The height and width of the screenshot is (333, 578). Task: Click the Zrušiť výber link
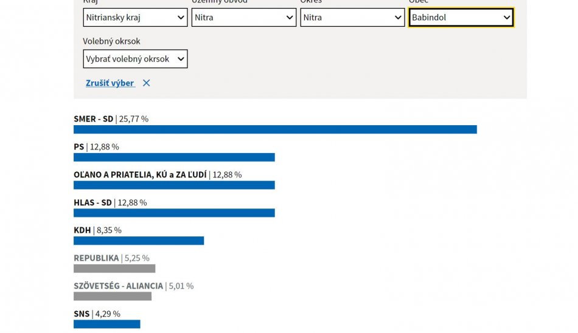pos(110,83)
